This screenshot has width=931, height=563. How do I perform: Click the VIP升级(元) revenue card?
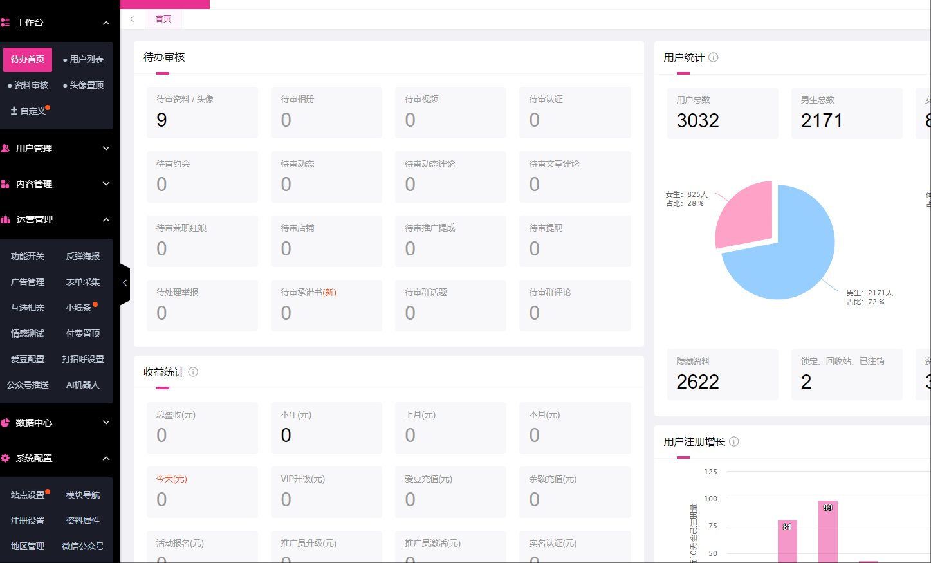point(326,492)
